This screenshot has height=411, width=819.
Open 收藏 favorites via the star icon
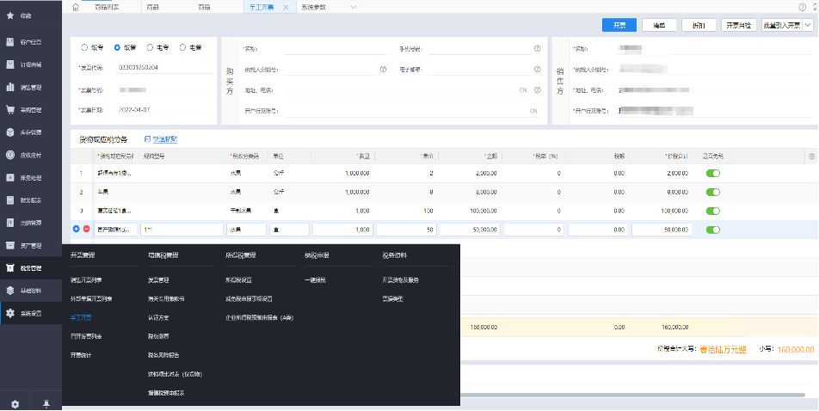[x=10, y=16]
